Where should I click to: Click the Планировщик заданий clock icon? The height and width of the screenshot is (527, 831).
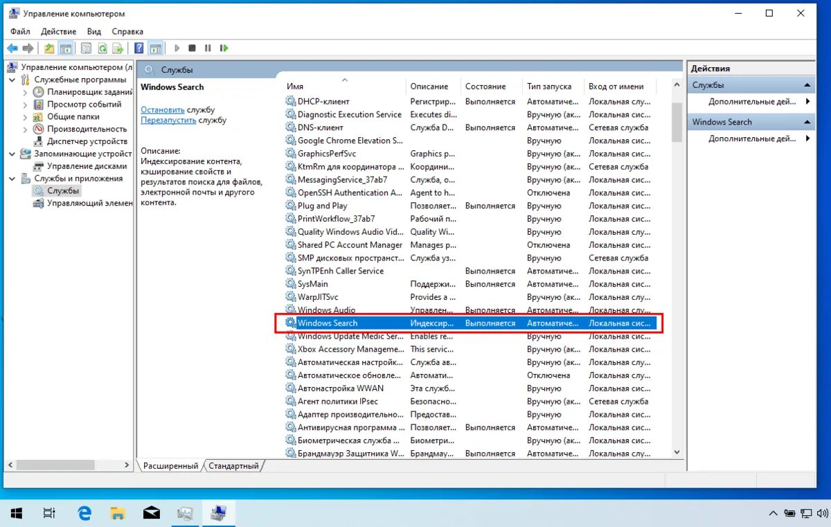point(39,92)
